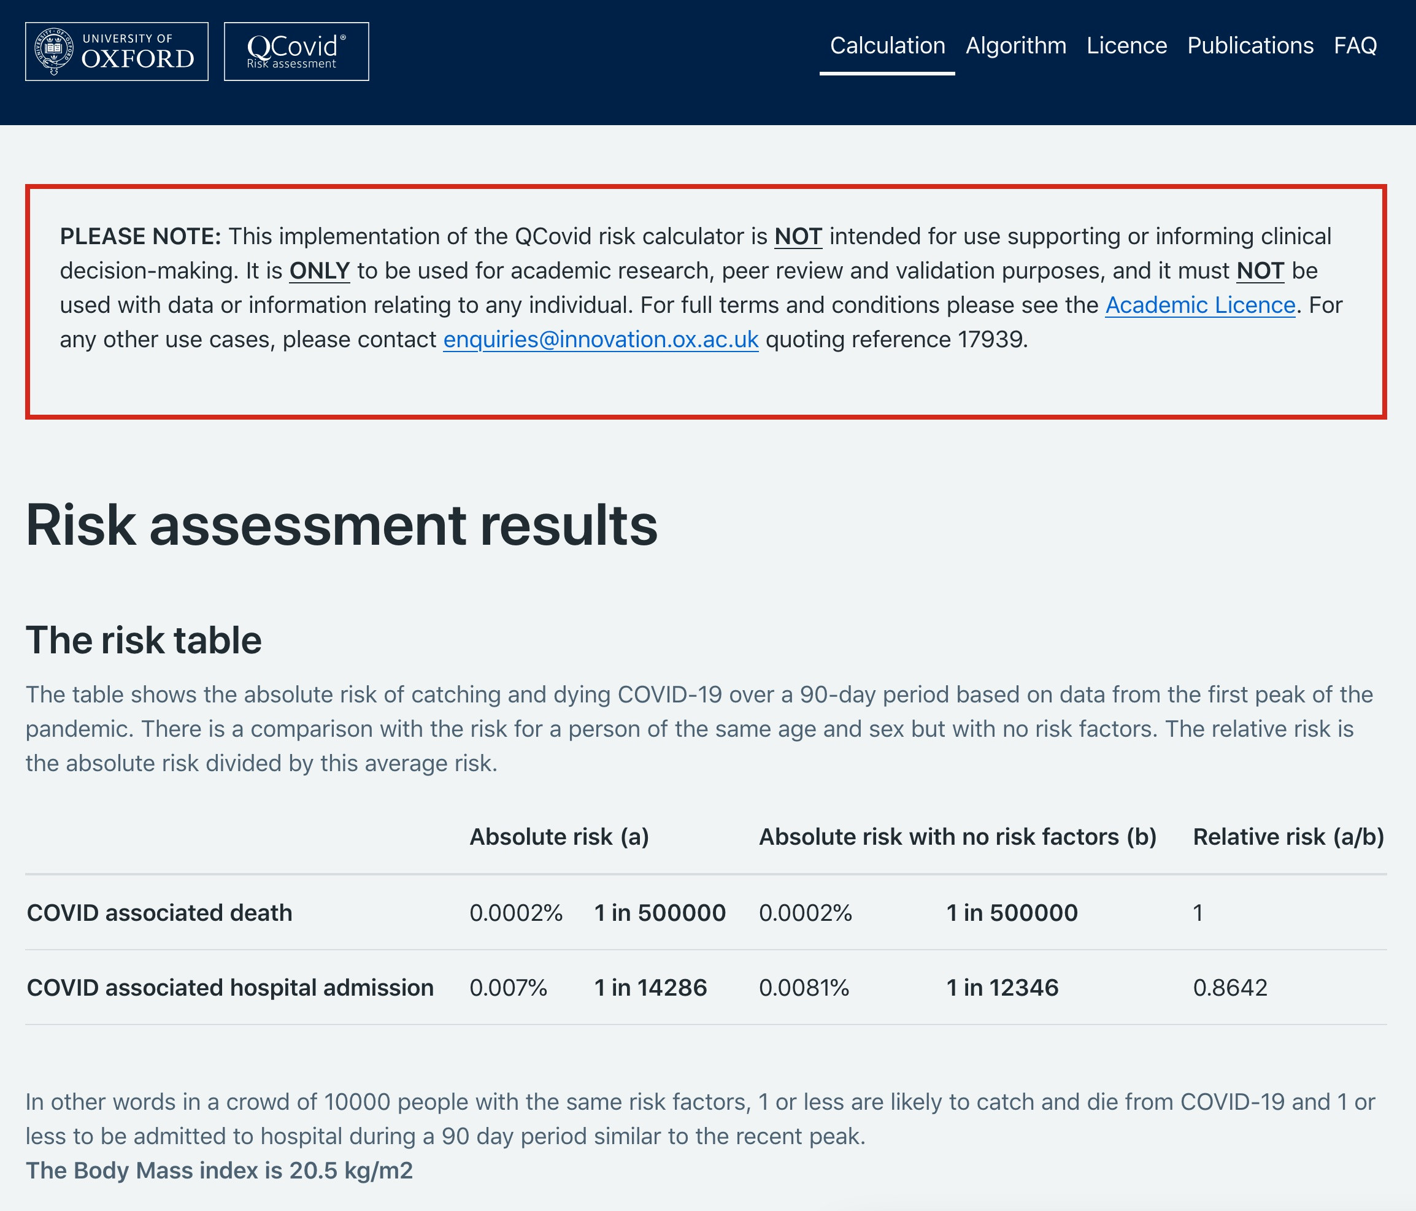Click the PLEASE NOTE warning text
Viewport: 1416px width, 1211px height.
tap(140, 236)
